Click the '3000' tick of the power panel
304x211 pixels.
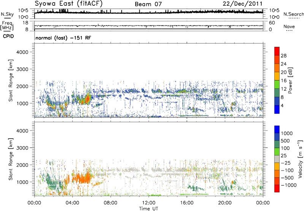[22, 69]
